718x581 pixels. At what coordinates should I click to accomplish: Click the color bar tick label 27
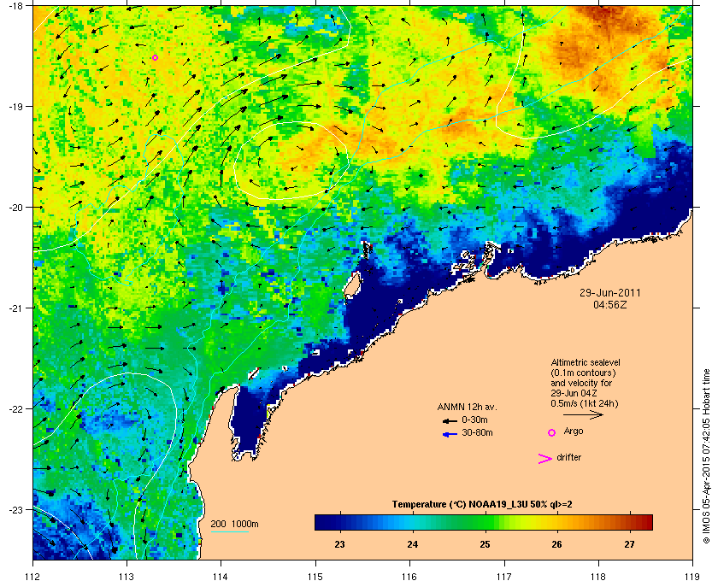point(630,544)
